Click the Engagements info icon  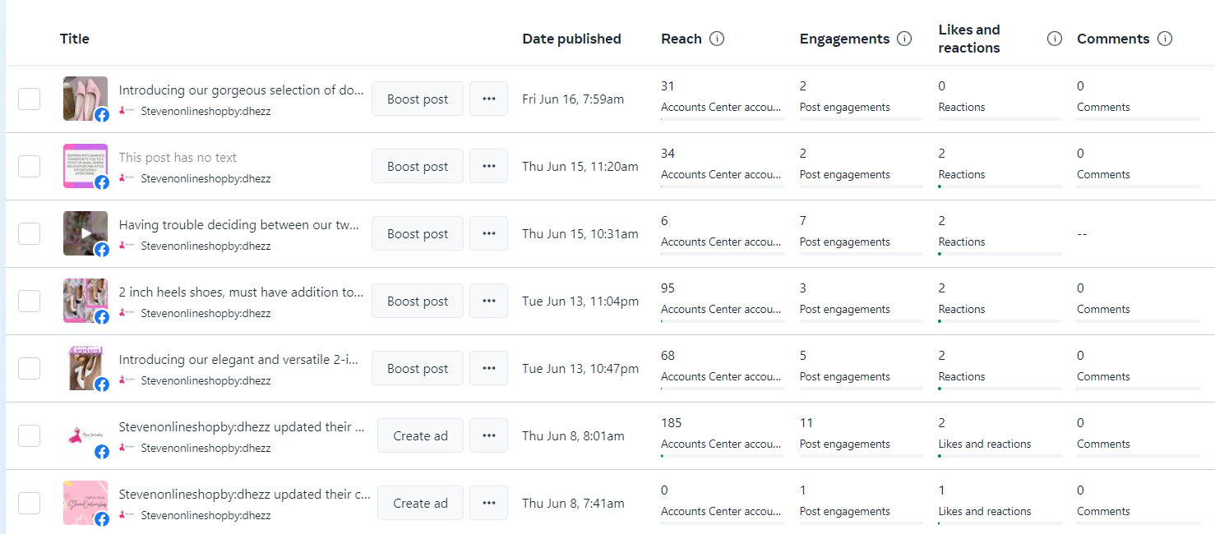click(x=904, y=39)
